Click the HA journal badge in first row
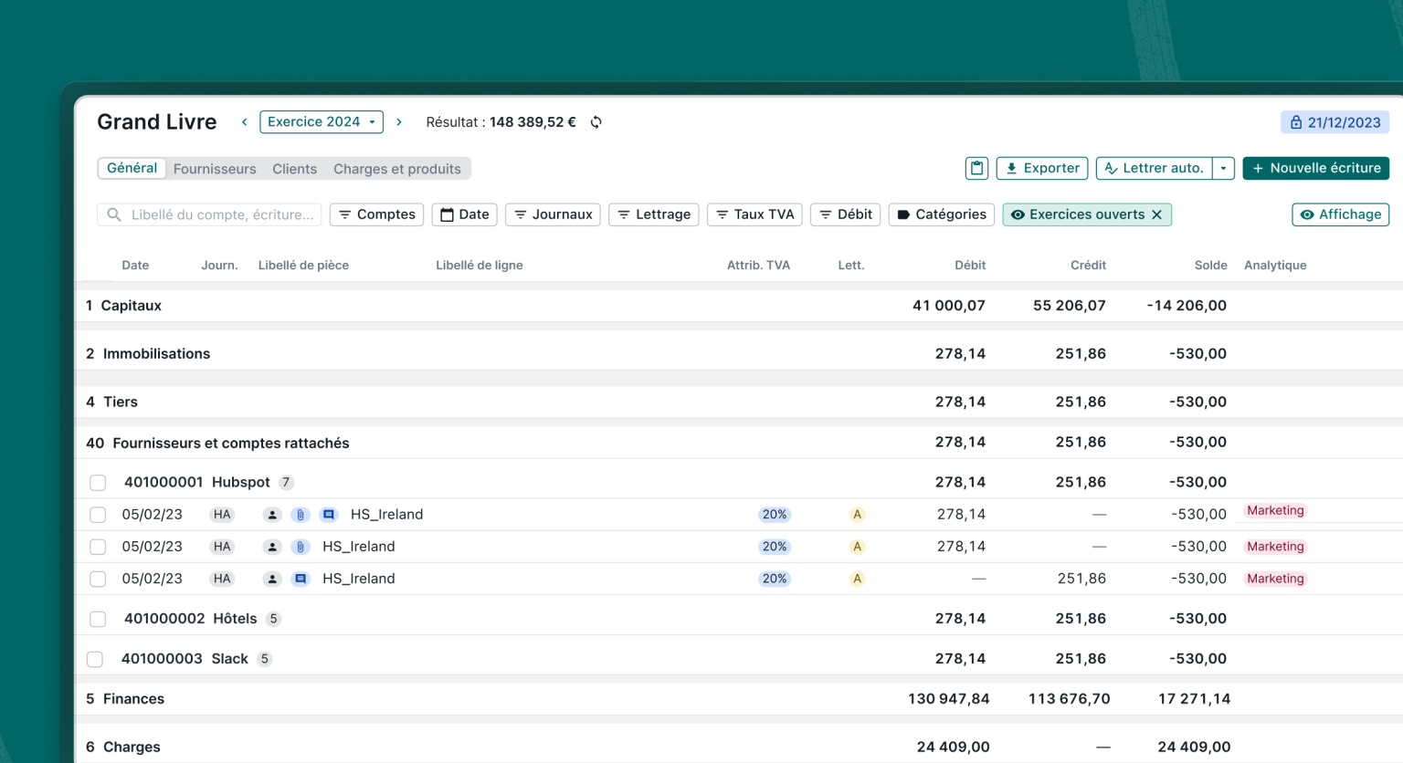 coord(222,515)
